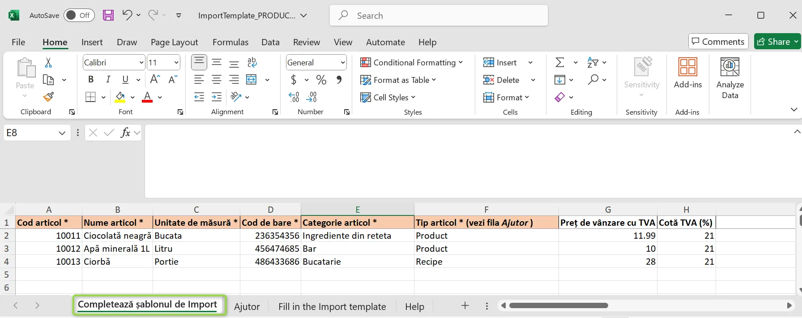Toggle AutoSave switch on
The width and height of the screenshot is (802, 318).
coord(79,15)
